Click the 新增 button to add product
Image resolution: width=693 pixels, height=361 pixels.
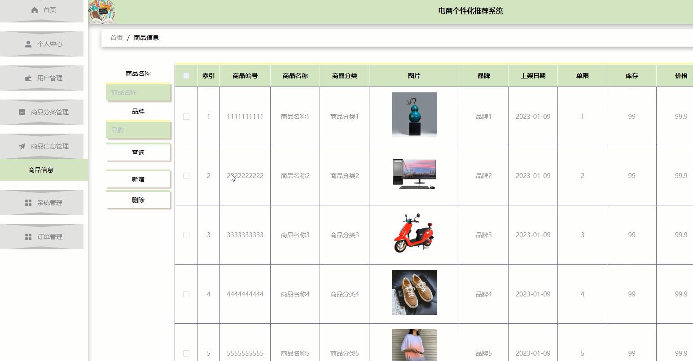(138, 179)
